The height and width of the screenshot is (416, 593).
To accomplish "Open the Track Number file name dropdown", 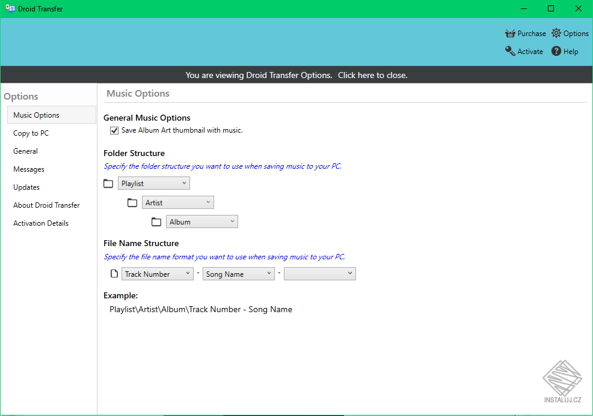I will (x=158, y=274).
